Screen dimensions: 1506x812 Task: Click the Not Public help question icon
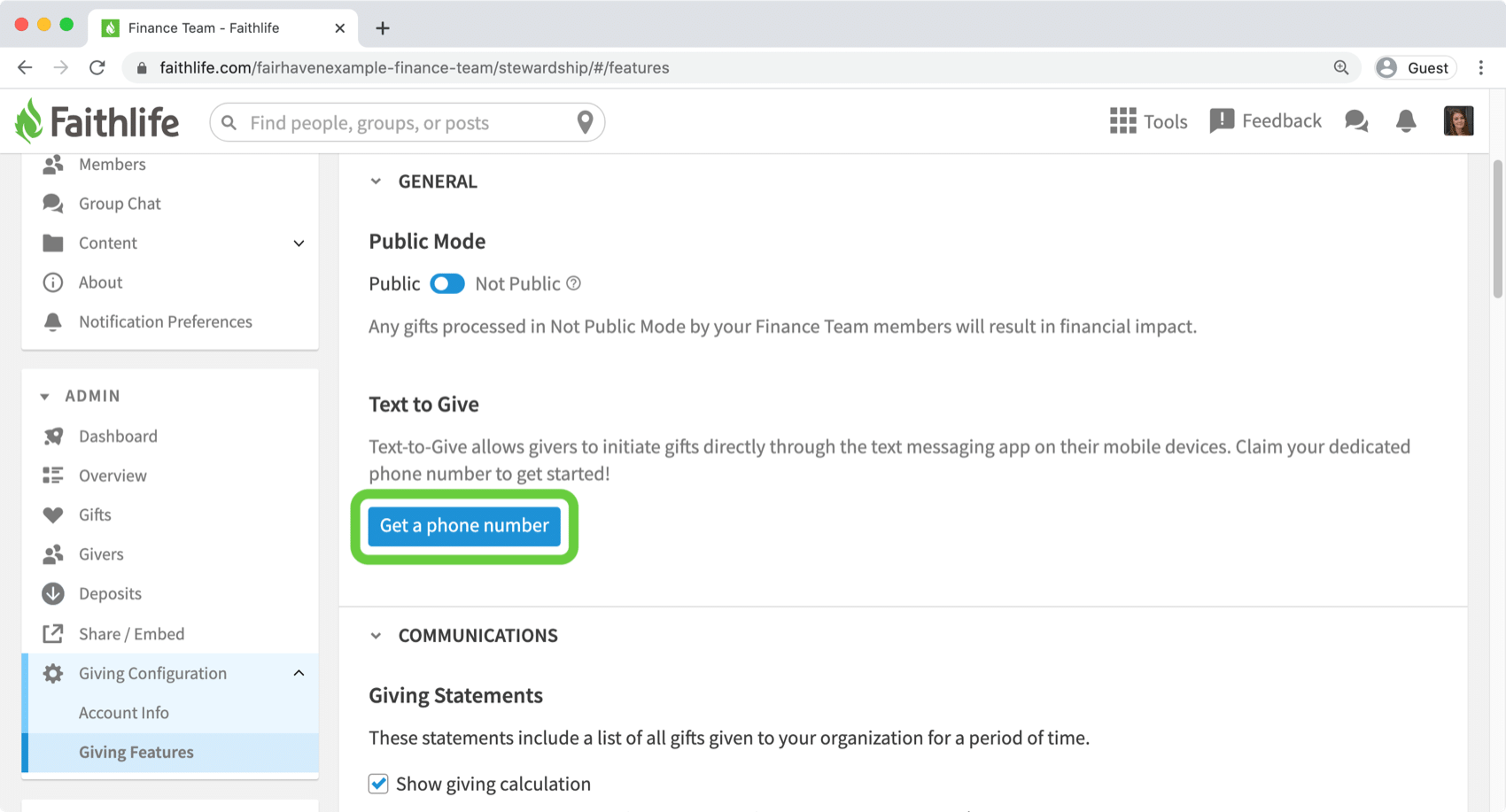[574, 283]
